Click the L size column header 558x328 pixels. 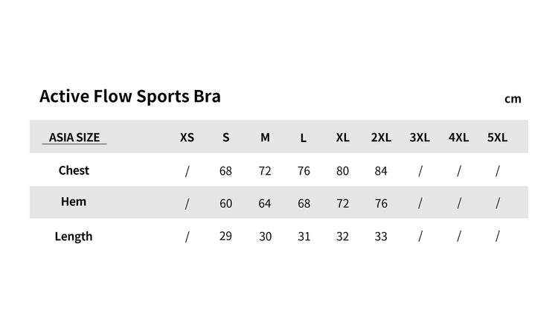click(x=304, y=138)
